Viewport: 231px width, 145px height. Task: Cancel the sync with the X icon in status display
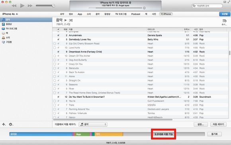click(144, 8)
